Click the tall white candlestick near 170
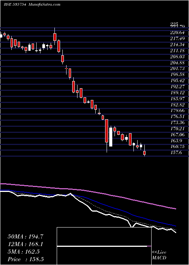The width and height of the screenshot is (189, 265). point(111,137)
